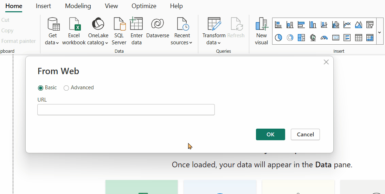The image size is (385, 194).
Task: Switch to the Modeling tab
Action: pos(78,6)
